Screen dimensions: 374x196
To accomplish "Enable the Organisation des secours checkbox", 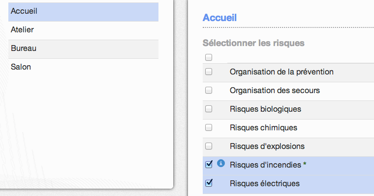I will click(209, 90).
